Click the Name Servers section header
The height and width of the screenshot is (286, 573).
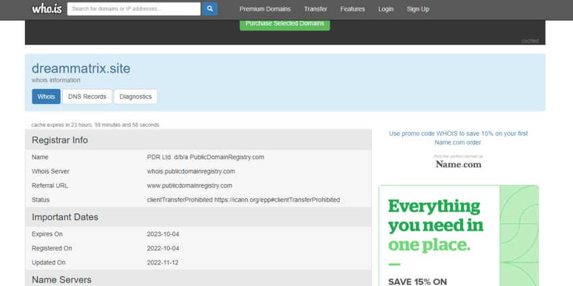(x=61, y=279)
